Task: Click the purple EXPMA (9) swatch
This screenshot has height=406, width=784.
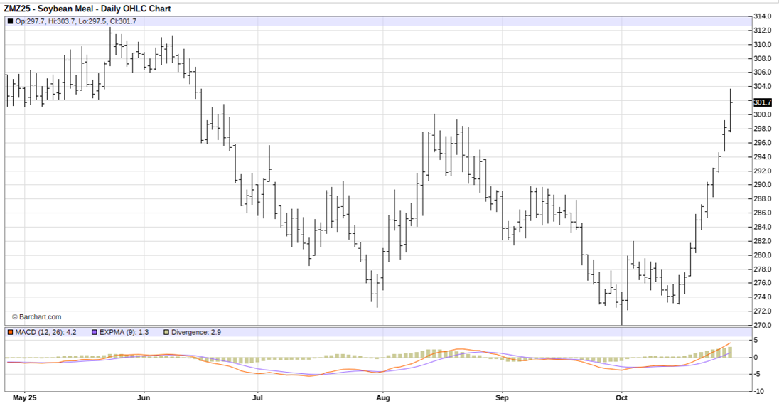Action: [x=95, y=333]
